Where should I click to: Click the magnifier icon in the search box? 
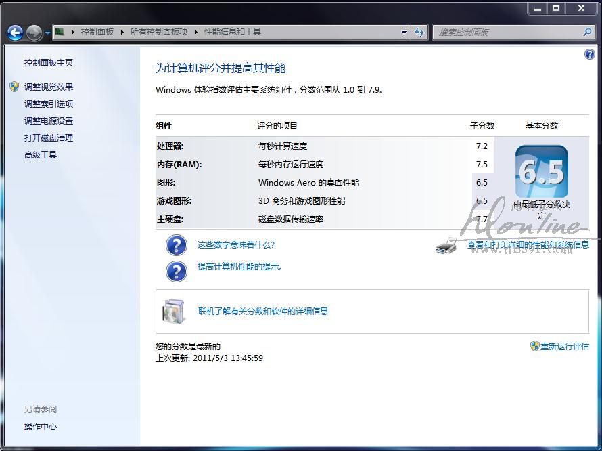point(587,32)
